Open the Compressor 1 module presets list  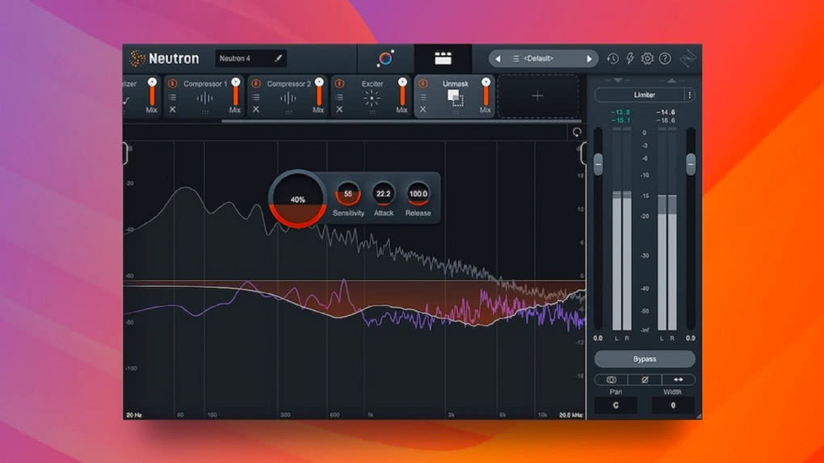click(x=172, y=97)
